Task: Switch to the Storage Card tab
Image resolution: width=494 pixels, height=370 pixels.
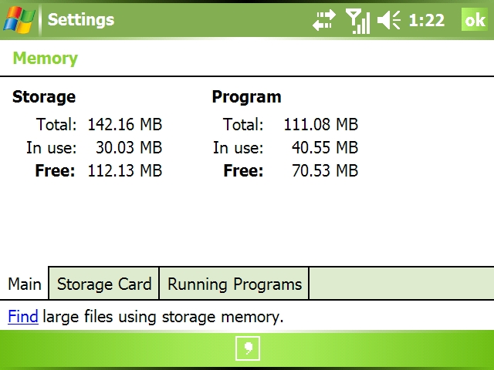Action: click(104, 284)
